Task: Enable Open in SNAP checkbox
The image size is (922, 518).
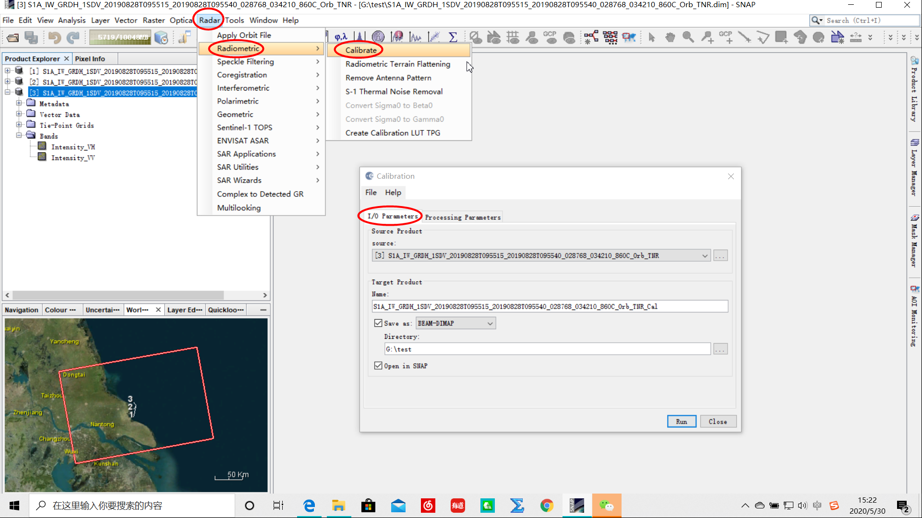Action: pos(378,366)
